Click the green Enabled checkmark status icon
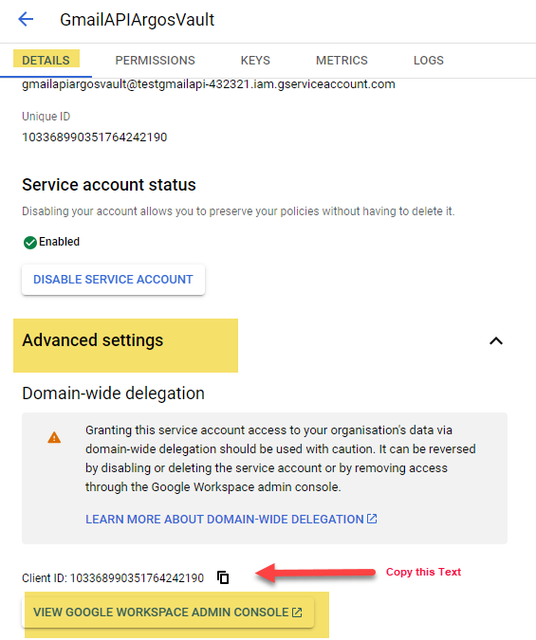The image size is (536, 640). pyautogui.click(x=29, y=243)
